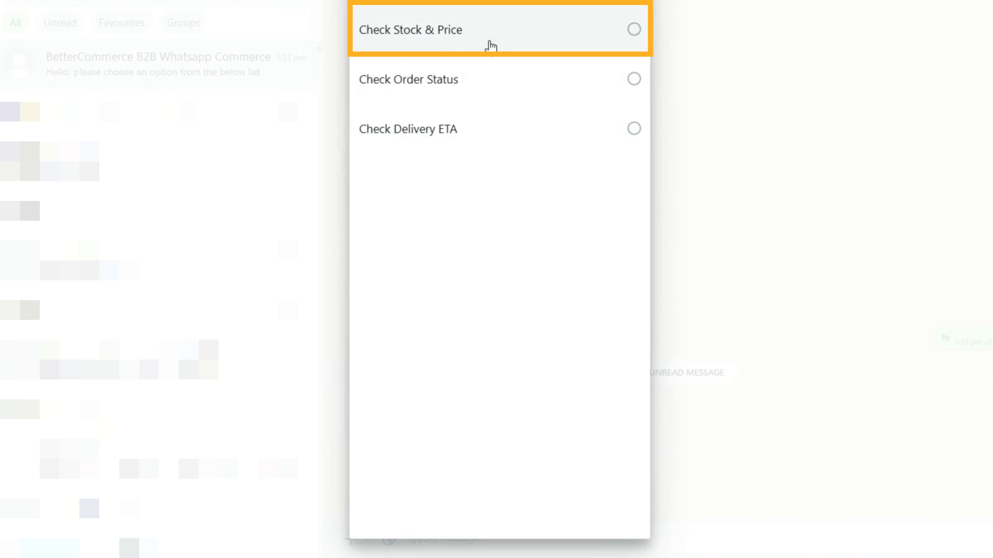Click the 'Check Stock & Price' option label
Screen dimensions: 993x558
pos(410,30)
